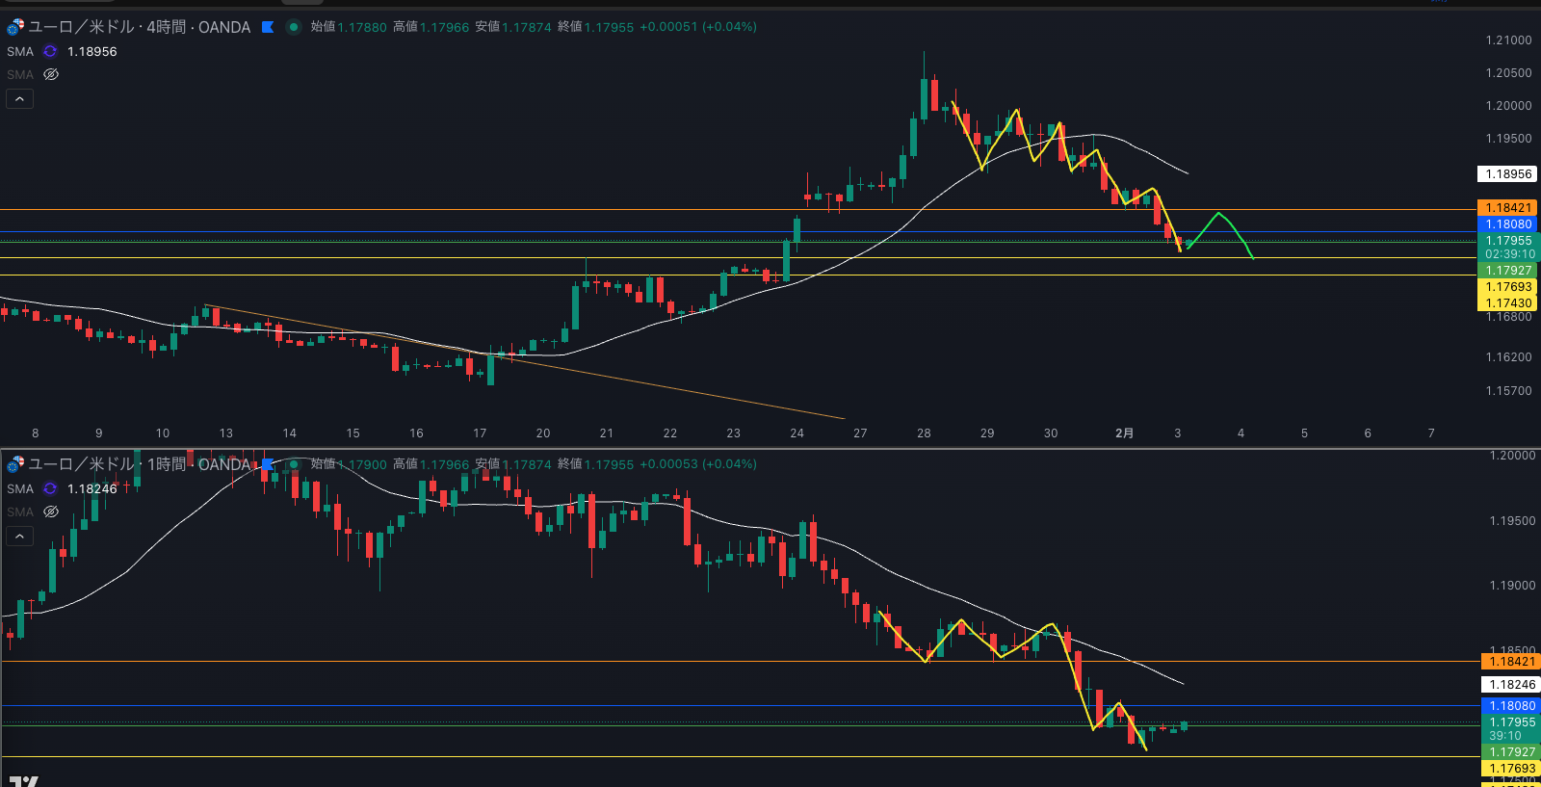Image resolution: width=1541 pixels, height=787 pixels.
Task: Click the SMA 1.18246 indicator label
Action: click(x=19, y=489)
